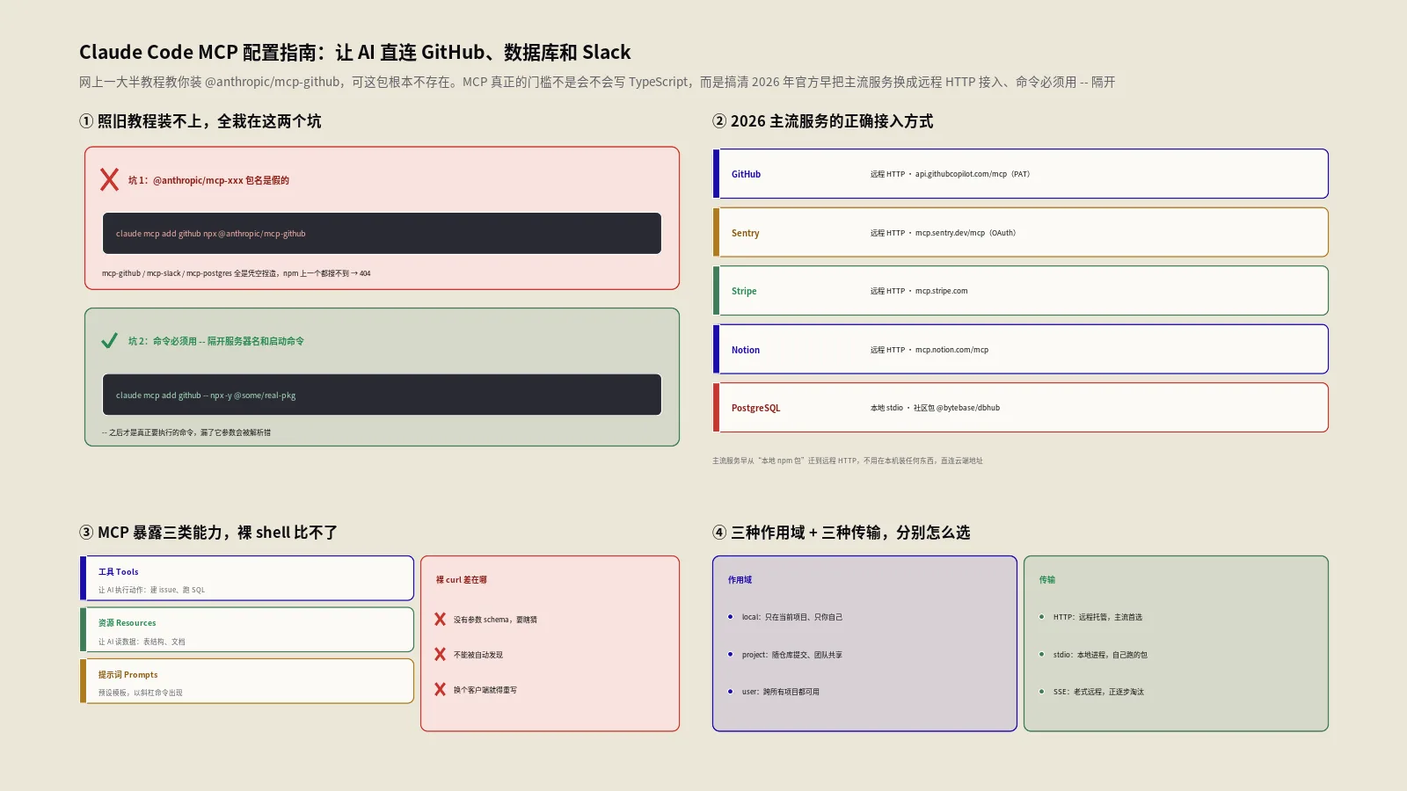This screenshot has width=1407, height=791.
Task: Click the footnote 主流服务早从本地 npm 包迁到远程 HTTP
Action: click(848, 461)
